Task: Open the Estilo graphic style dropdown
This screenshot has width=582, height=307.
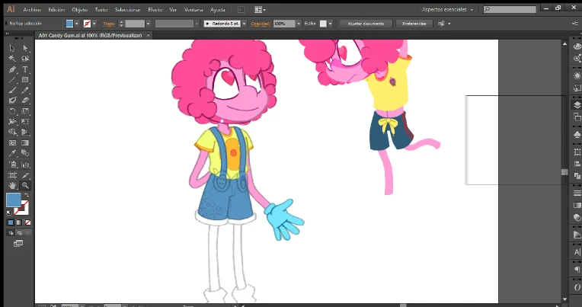Action: tap(330, 24)
